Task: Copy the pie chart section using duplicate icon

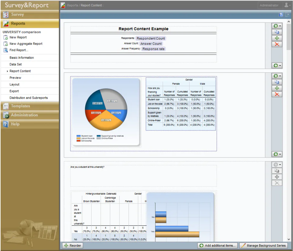Action: coord(277,82)
